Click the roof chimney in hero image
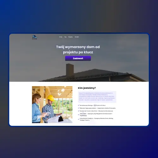 click(70, 70)
